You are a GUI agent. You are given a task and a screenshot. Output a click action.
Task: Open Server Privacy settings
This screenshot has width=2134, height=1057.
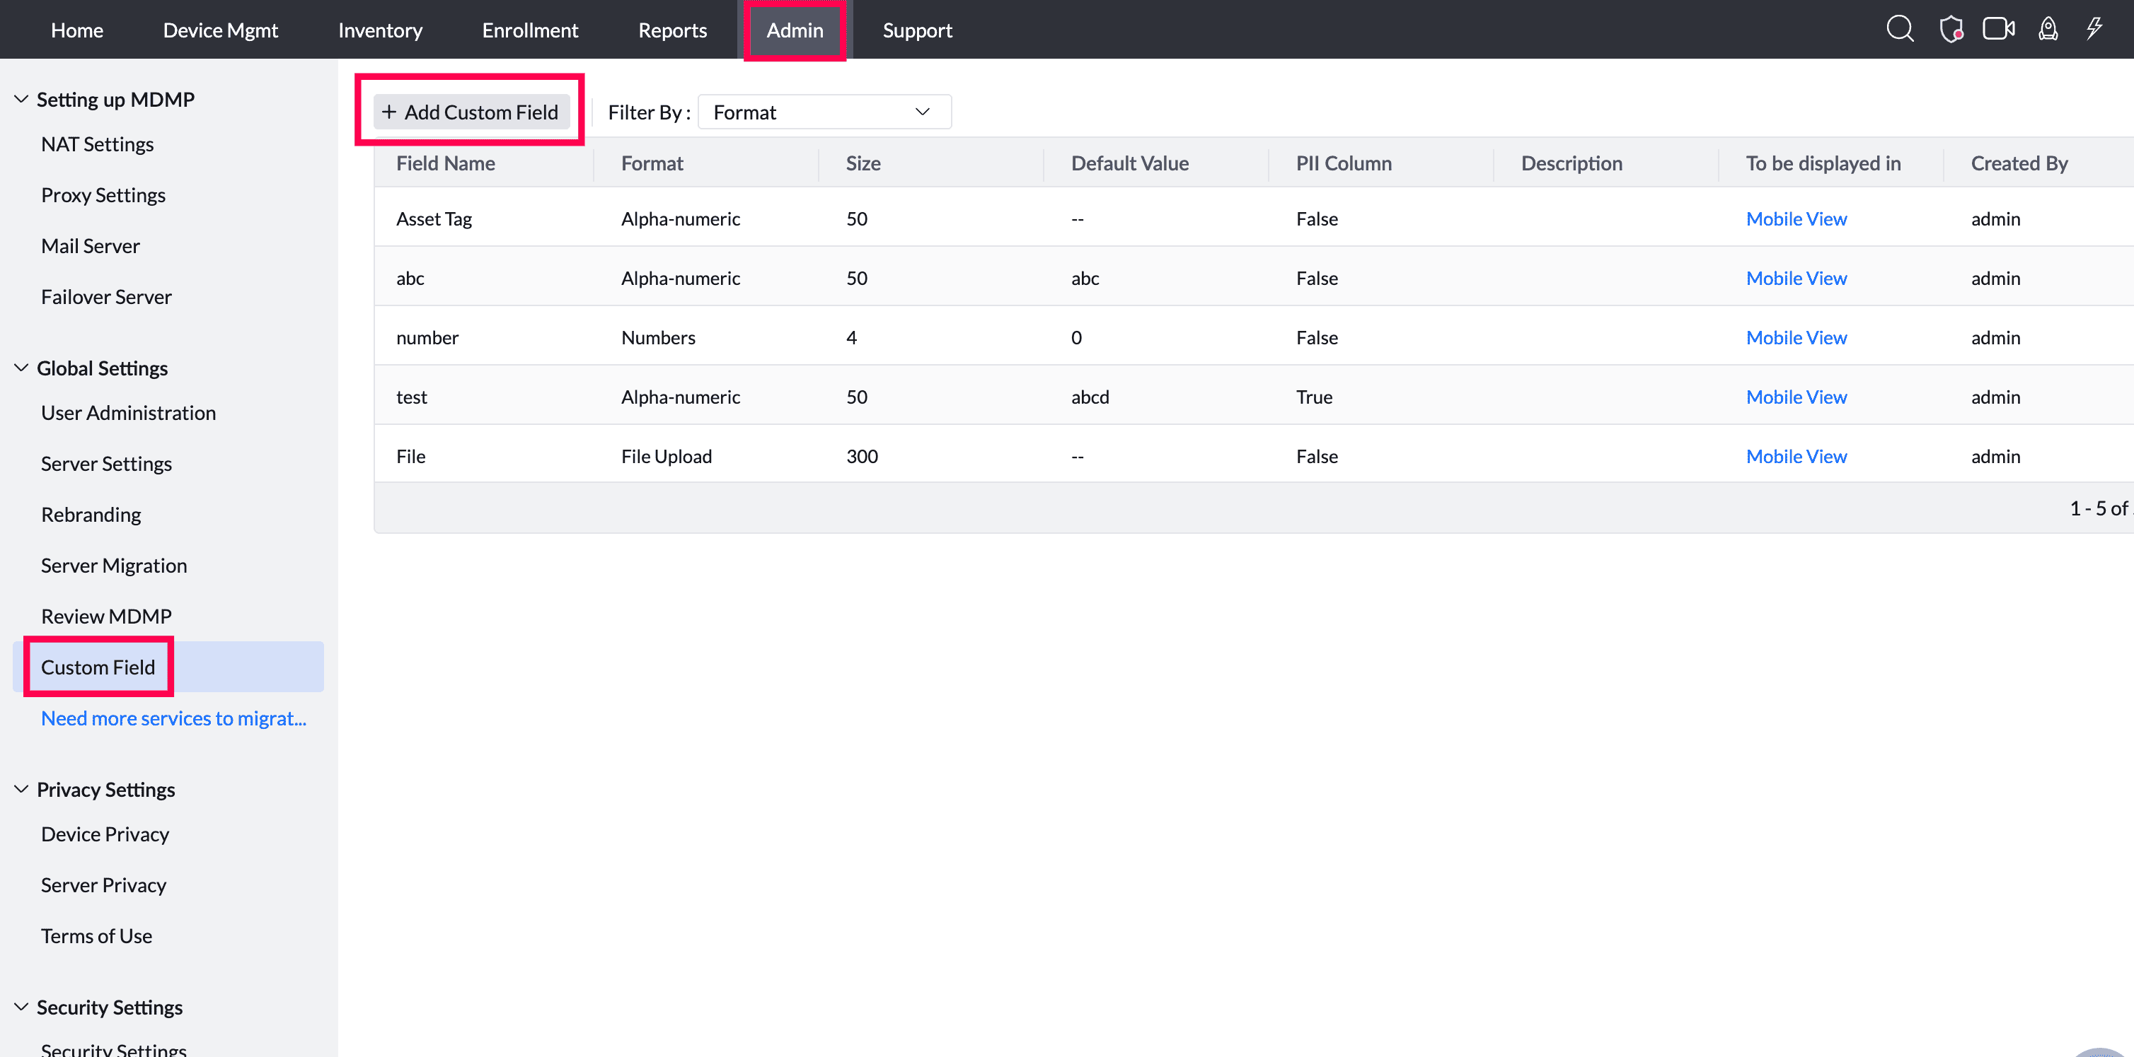coord(103,884)
